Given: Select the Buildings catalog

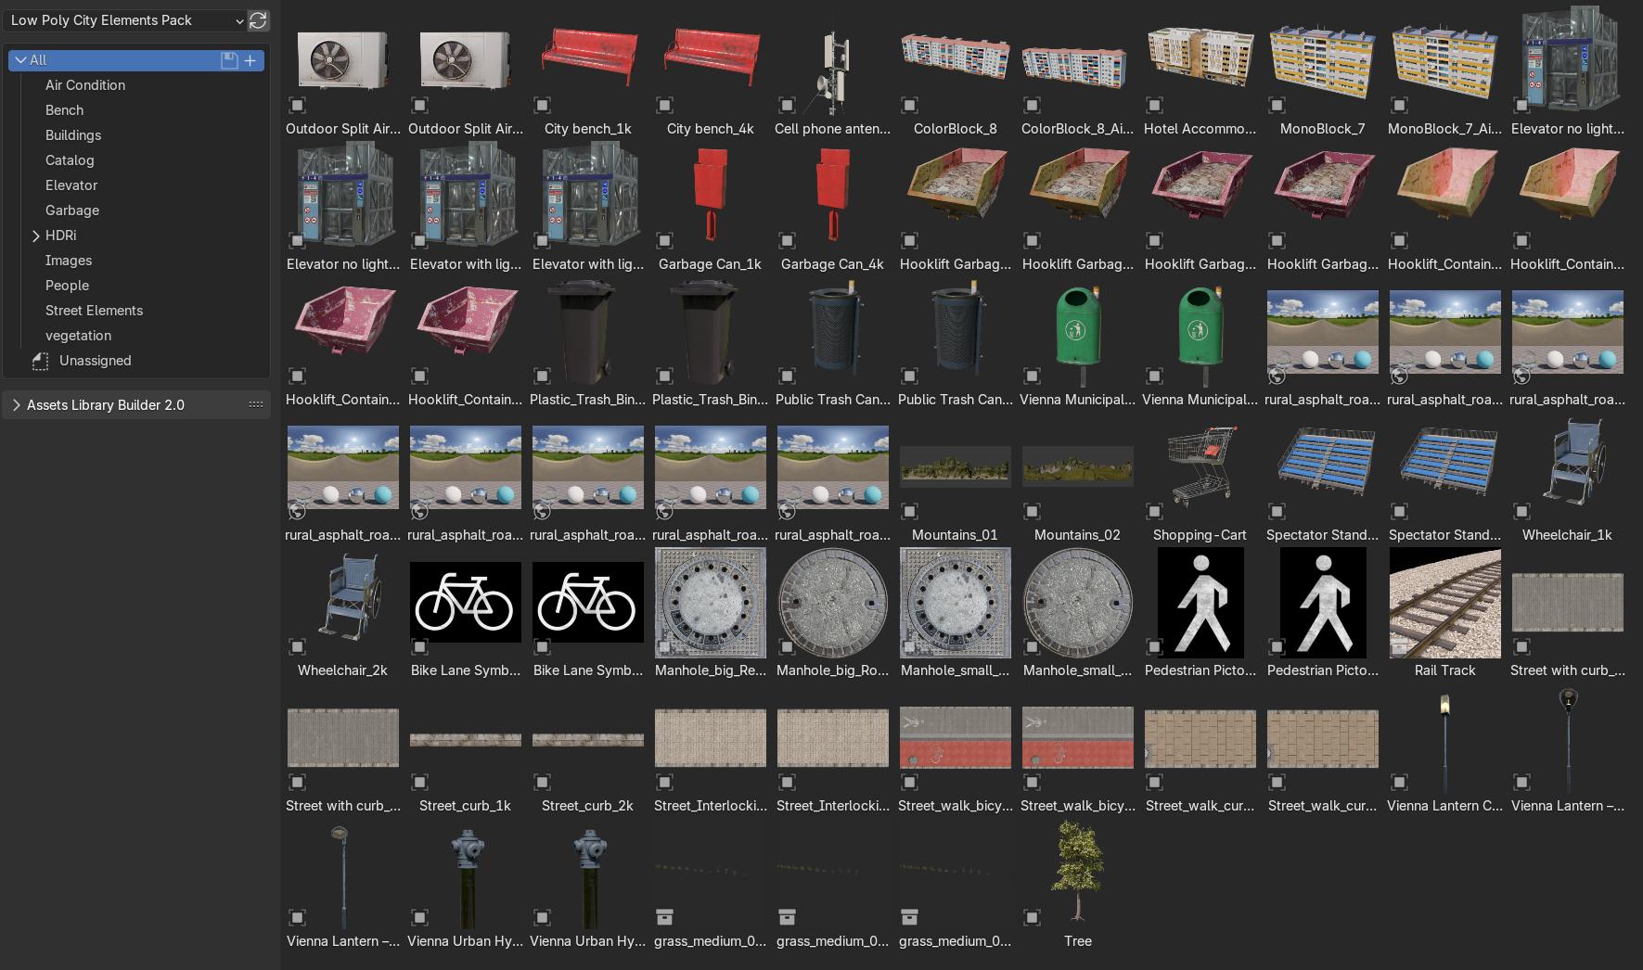Looking at the screenshot, I should pos(73,135).
